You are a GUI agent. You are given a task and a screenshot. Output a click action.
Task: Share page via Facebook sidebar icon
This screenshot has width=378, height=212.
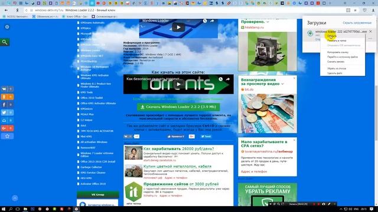coord(4,105)
